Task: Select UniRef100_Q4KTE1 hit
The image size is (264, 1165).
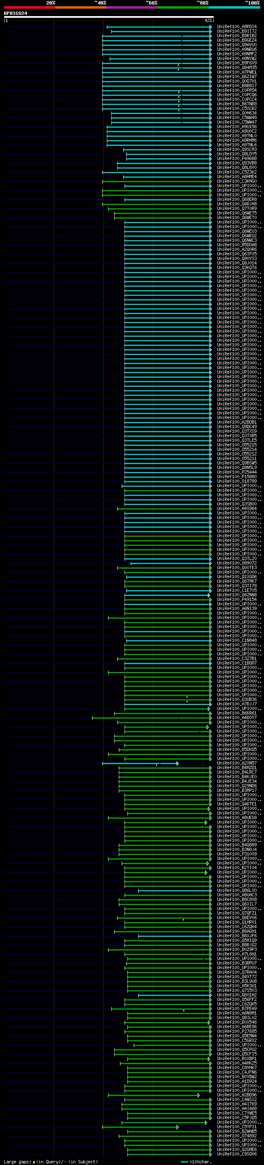Action: (x=236, y=804)
